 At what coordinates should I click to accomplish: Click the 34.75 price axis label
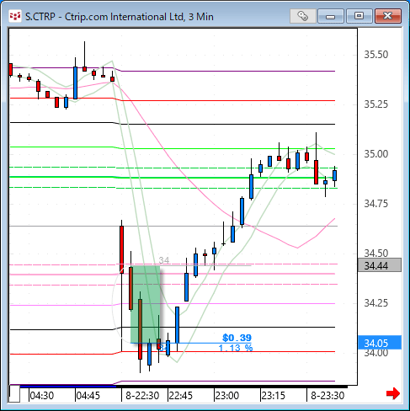(x=376, y=204)
